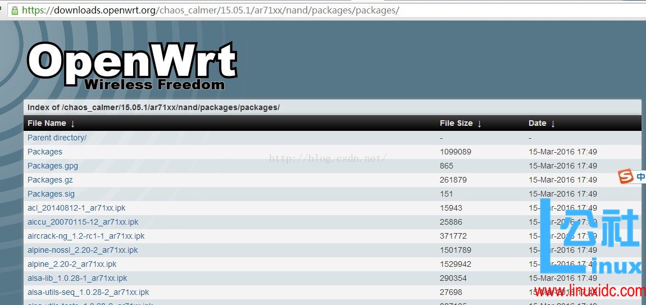Sort by Date arrow
The height and width of the screenshot is (305, 646).
(x=553, y=124)
